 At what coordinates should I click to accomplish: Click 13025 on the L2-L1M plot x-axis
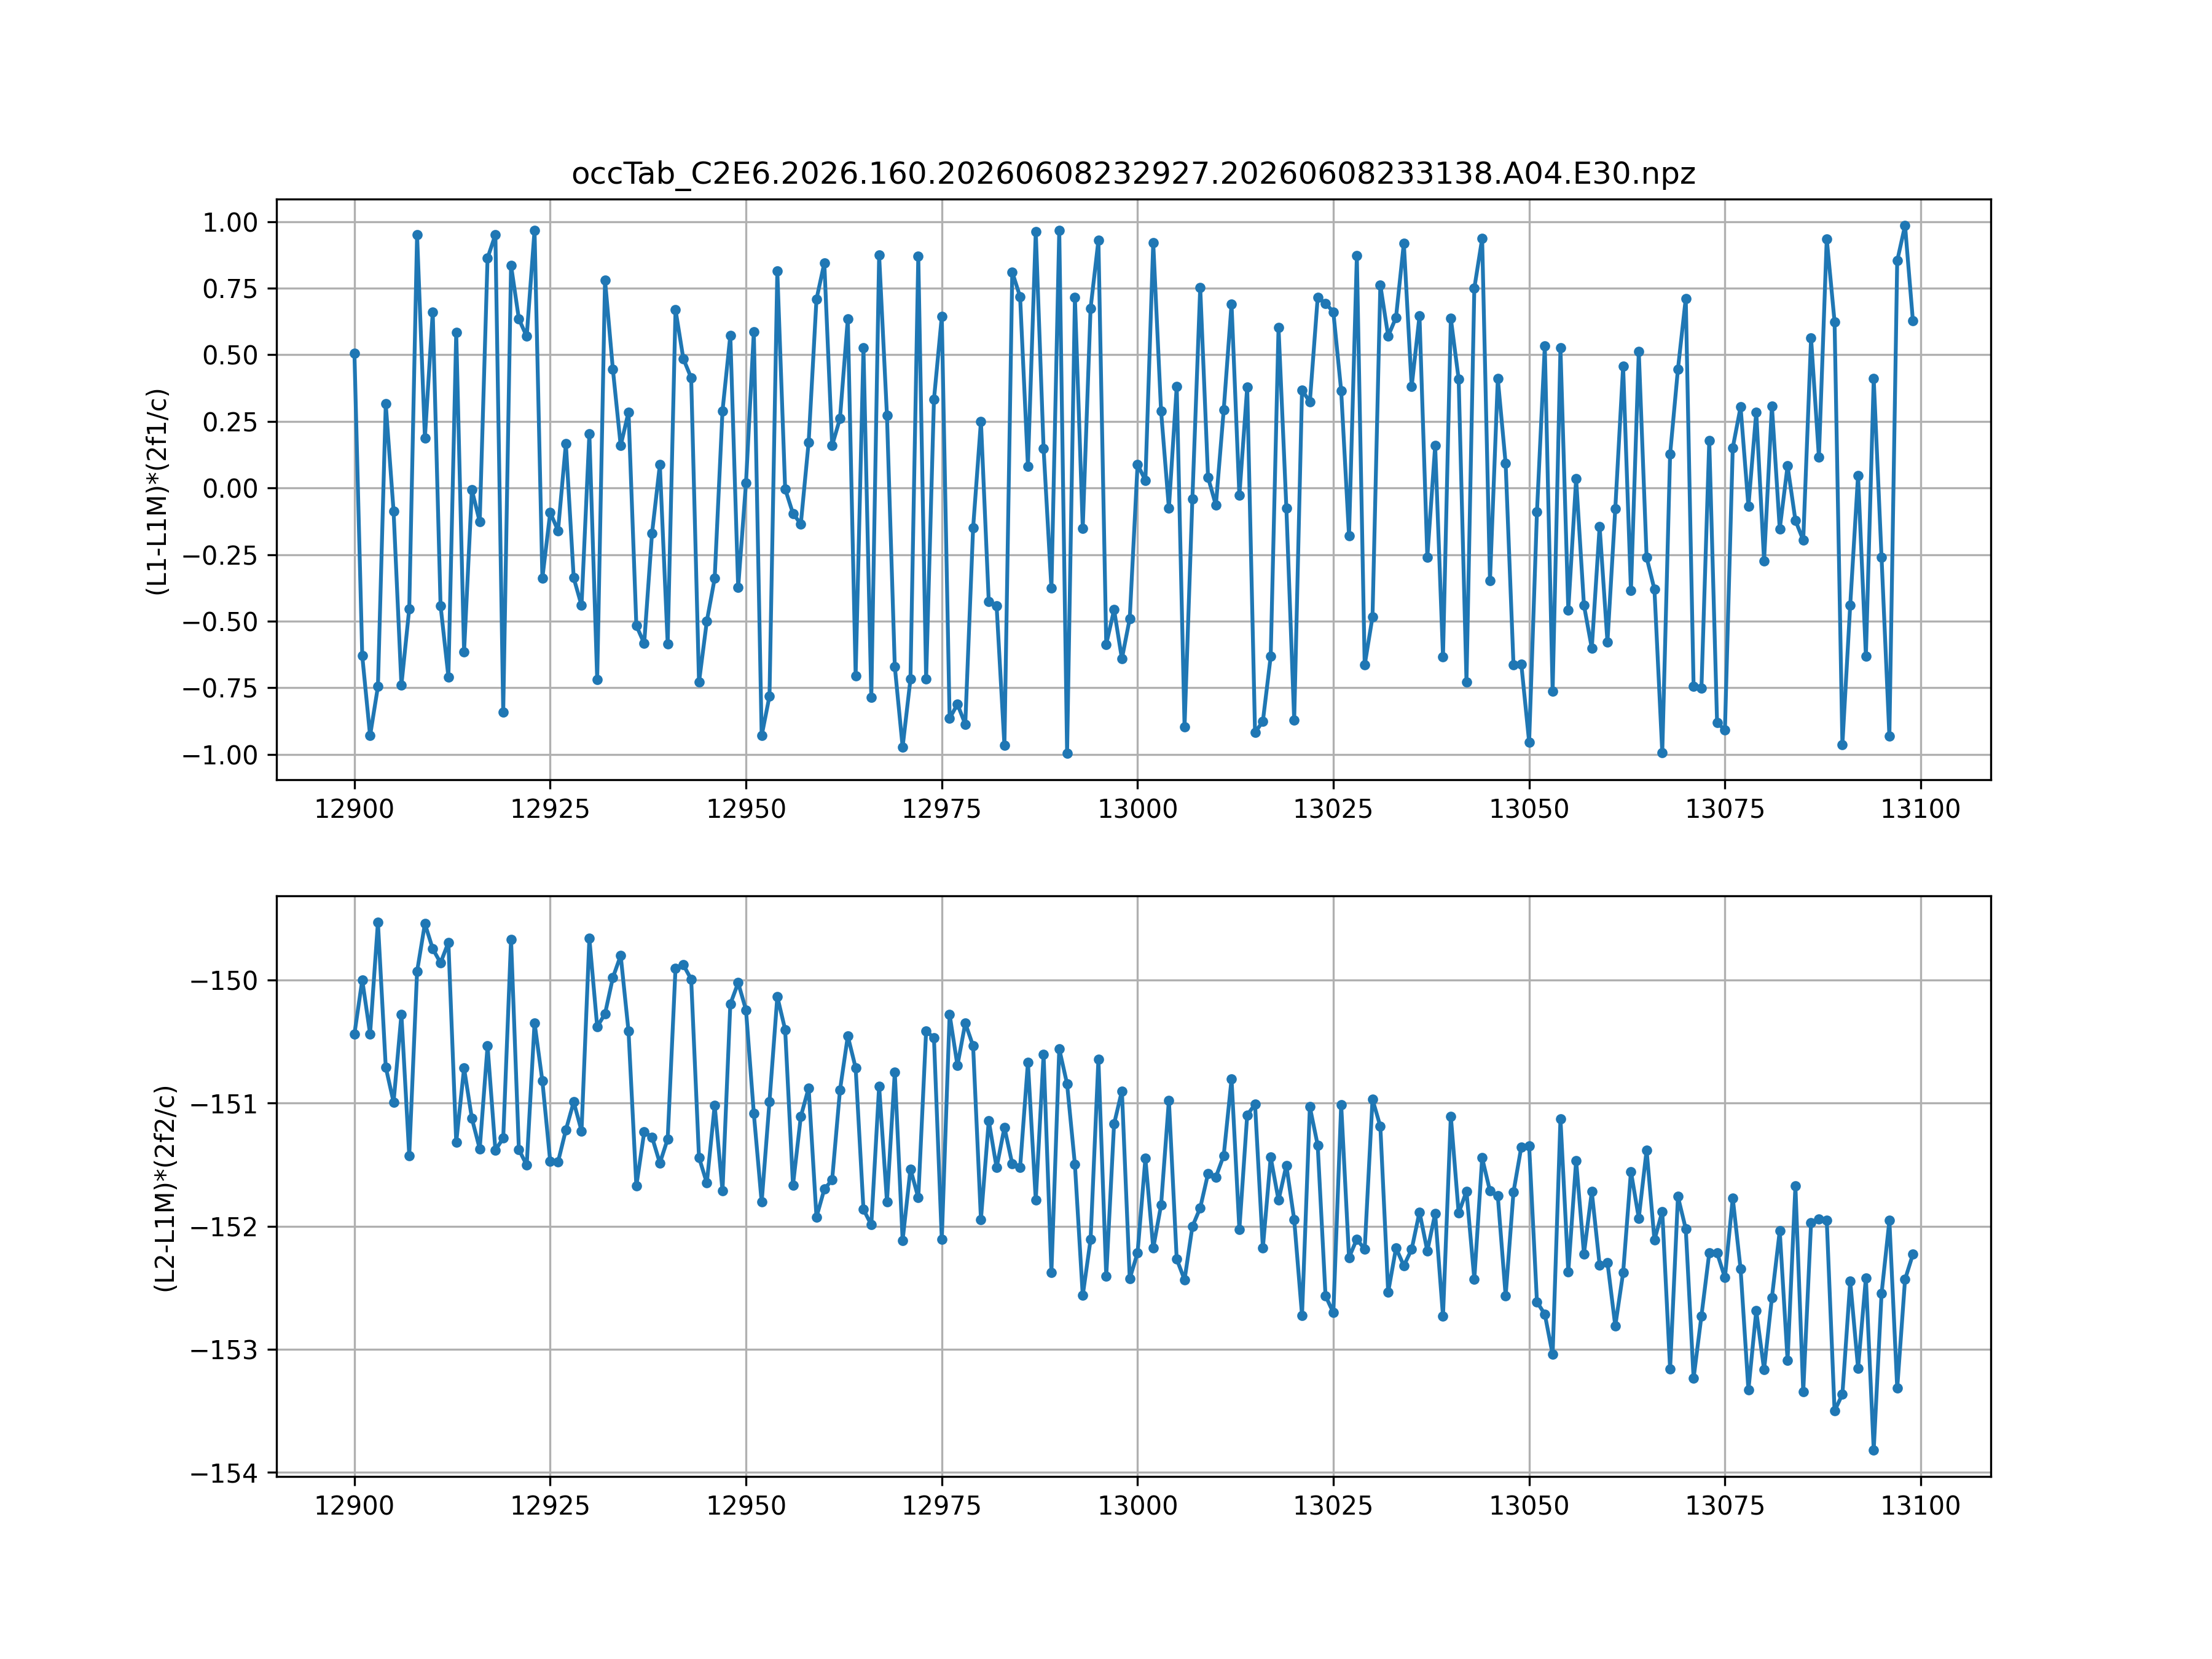pos(1333,1506)
